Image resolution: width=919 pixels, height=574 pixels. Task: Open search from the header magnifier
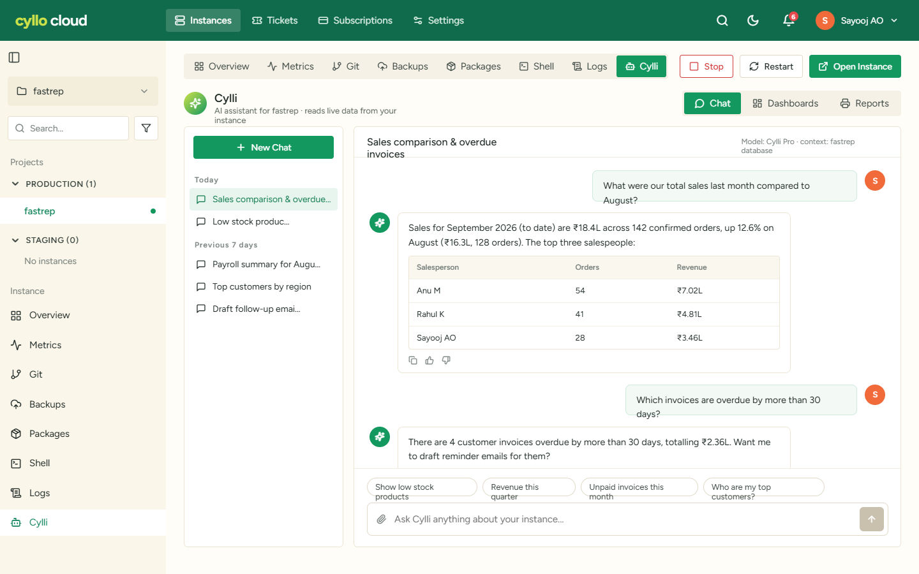tap(722, 20)
